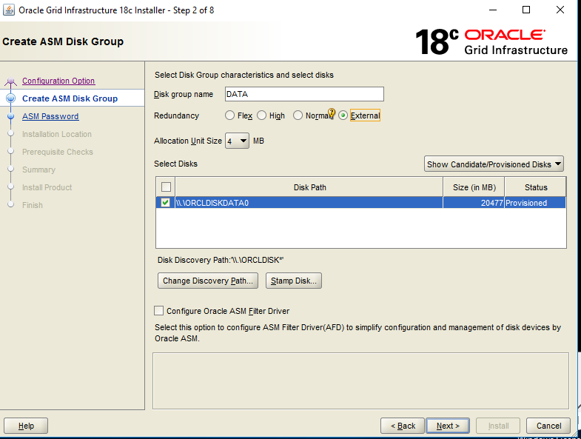Select Create ASM Disk Group step
The width and height of the screenshot is (581, 439).
(x=70, y=98)
